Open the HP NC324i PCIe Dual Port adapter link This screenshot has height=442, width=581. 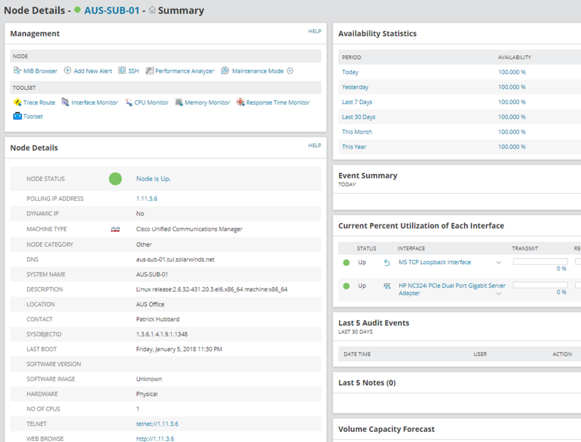click(452, 289)
